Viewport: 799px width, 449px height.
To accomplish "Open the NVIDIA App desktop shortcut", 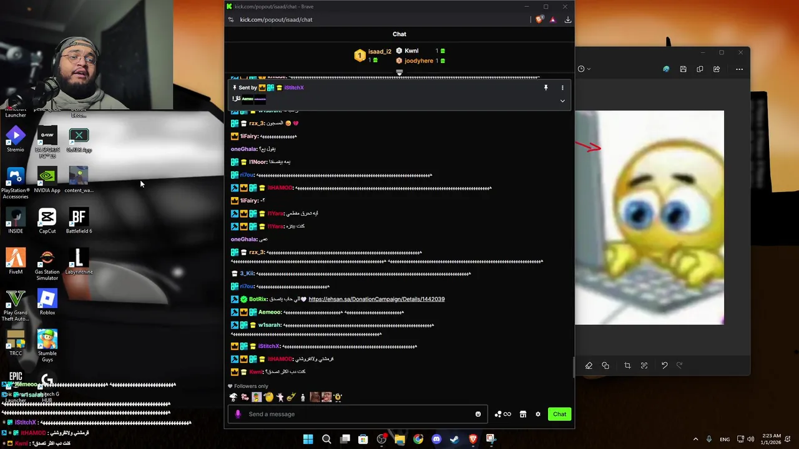I will [x=47, y=180].
